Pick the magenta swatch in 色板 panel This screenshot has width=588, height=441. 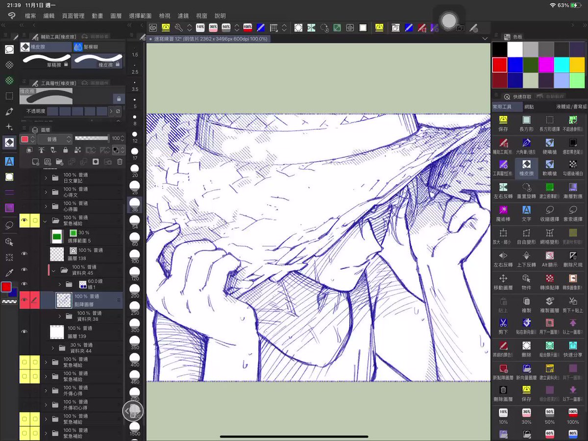pyautogui.click(x=546, y=65)
